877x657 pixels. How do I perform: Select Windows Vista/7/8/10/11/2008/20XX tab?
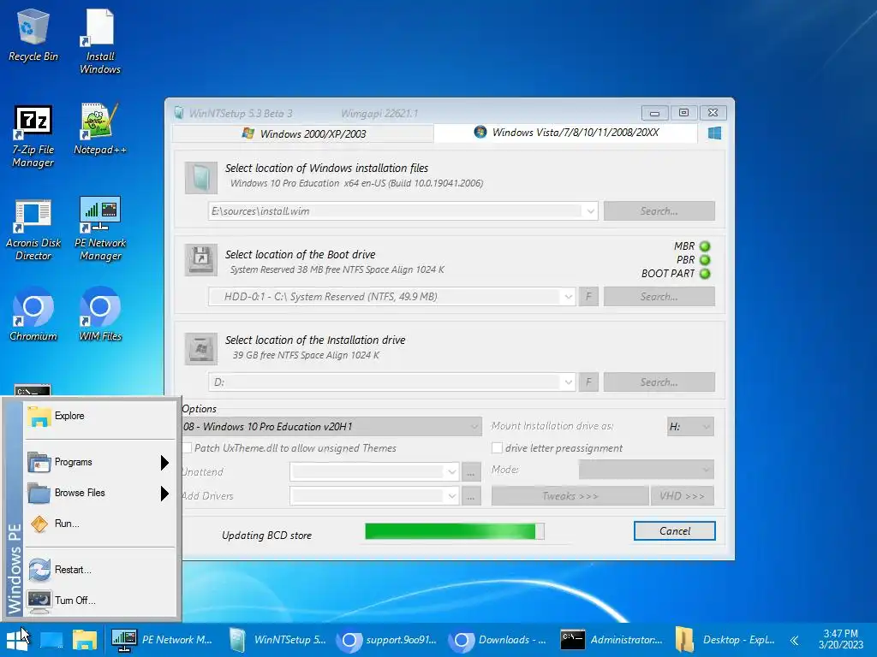[566, 133]
